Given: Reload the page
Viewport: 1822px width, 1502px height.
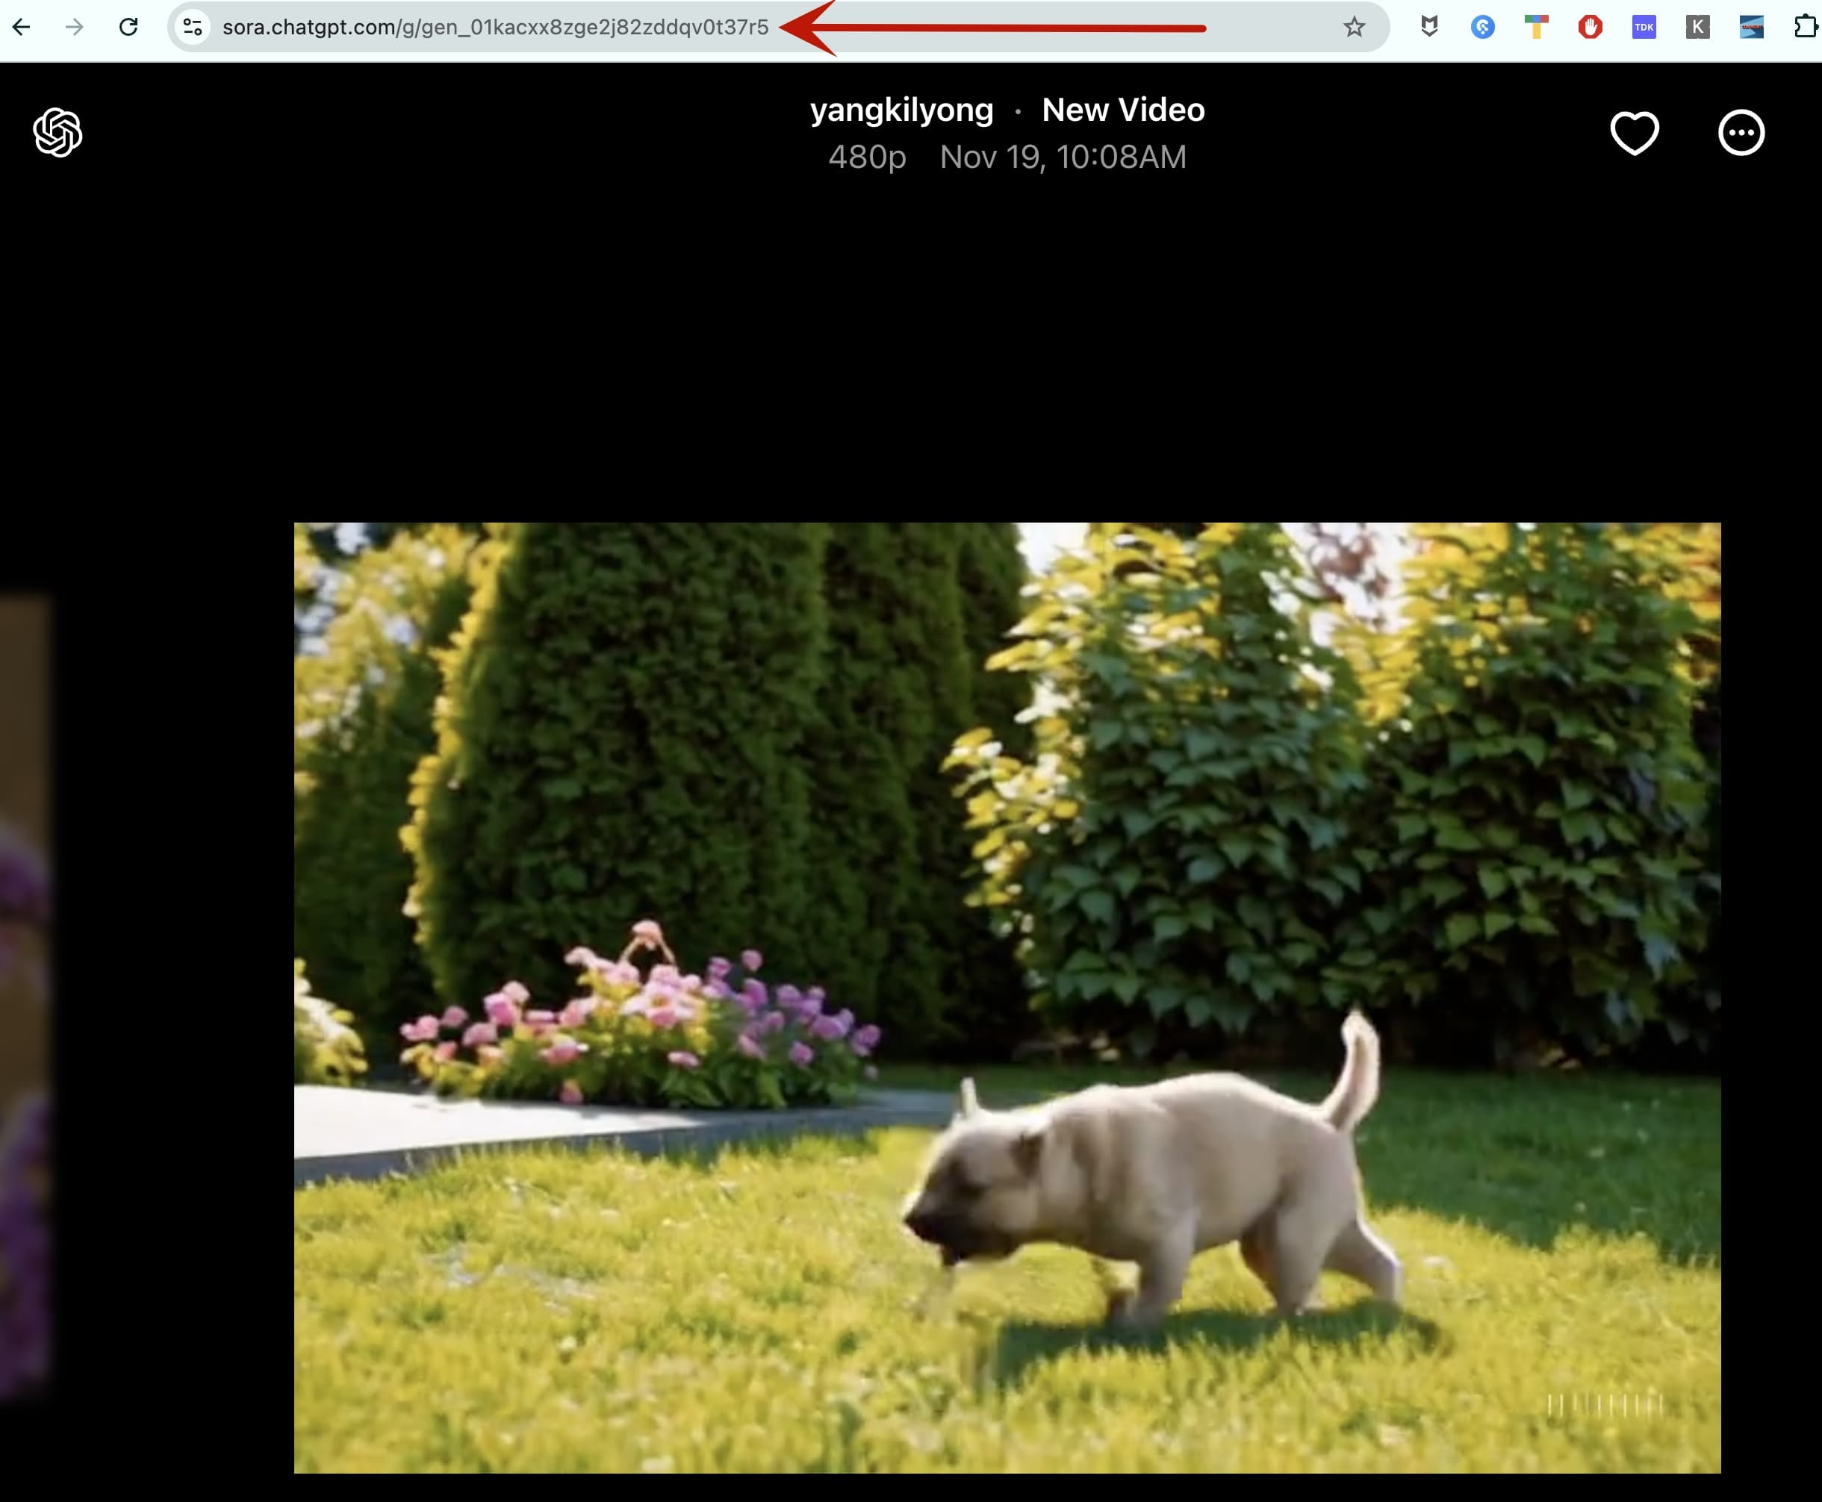Looking at the screenshot, I should point(129,27).
